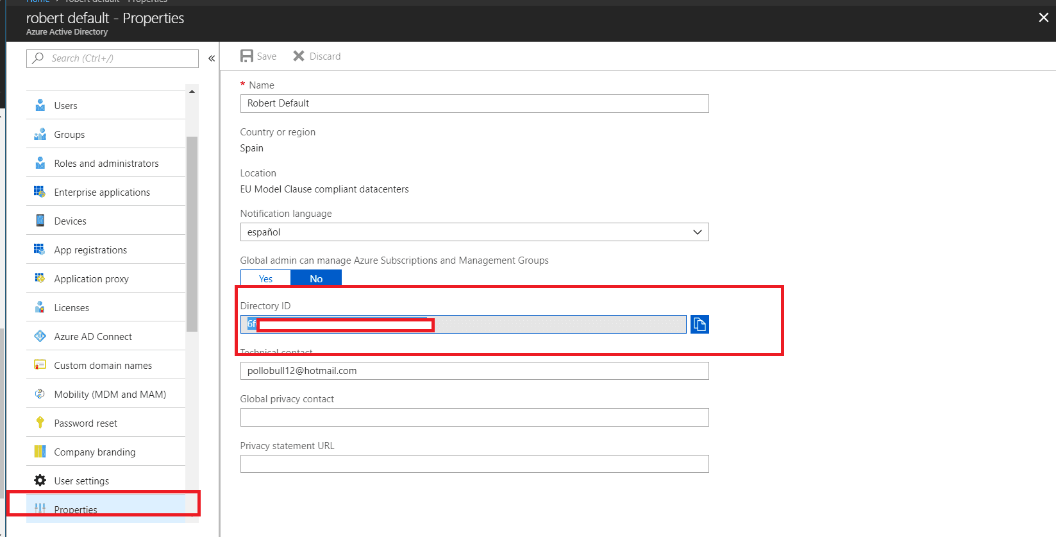Click the Custom domain names icon
Screen dimensions: 1056x537
(x=40, y=365)
